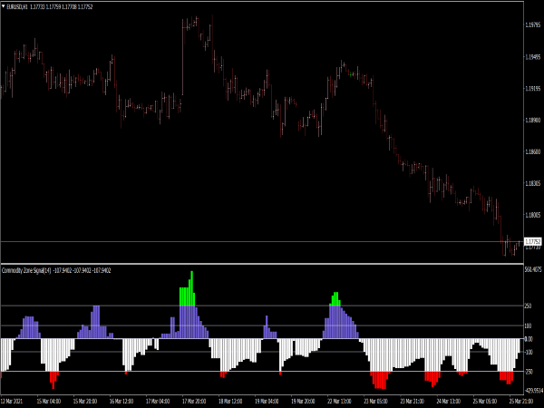Click the 22 Mar 13:00 time label
Screen dimensions: 544x408
click(339, 401)
